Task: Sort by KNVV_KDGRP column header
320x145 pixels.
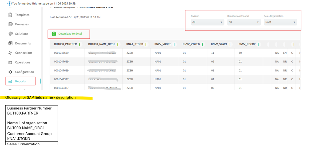Action: point(247,44)
